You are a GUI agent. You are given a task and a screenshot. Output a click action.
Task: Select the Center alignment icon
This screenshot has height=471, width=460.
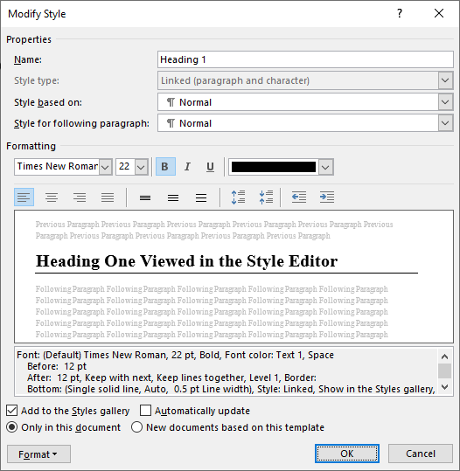(x=52, y=197)
